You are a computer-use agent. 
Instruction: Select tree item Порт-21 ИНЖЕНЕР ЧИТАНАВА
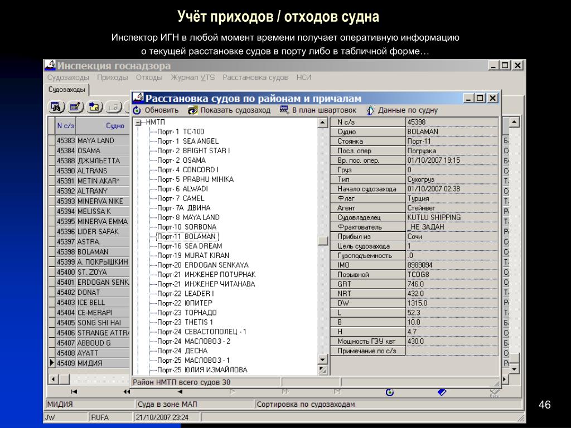click(x=206, y=284)
